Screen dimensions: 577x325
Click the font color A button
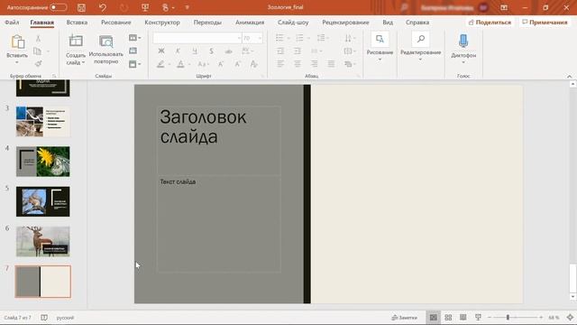click(x=180, y=64)
